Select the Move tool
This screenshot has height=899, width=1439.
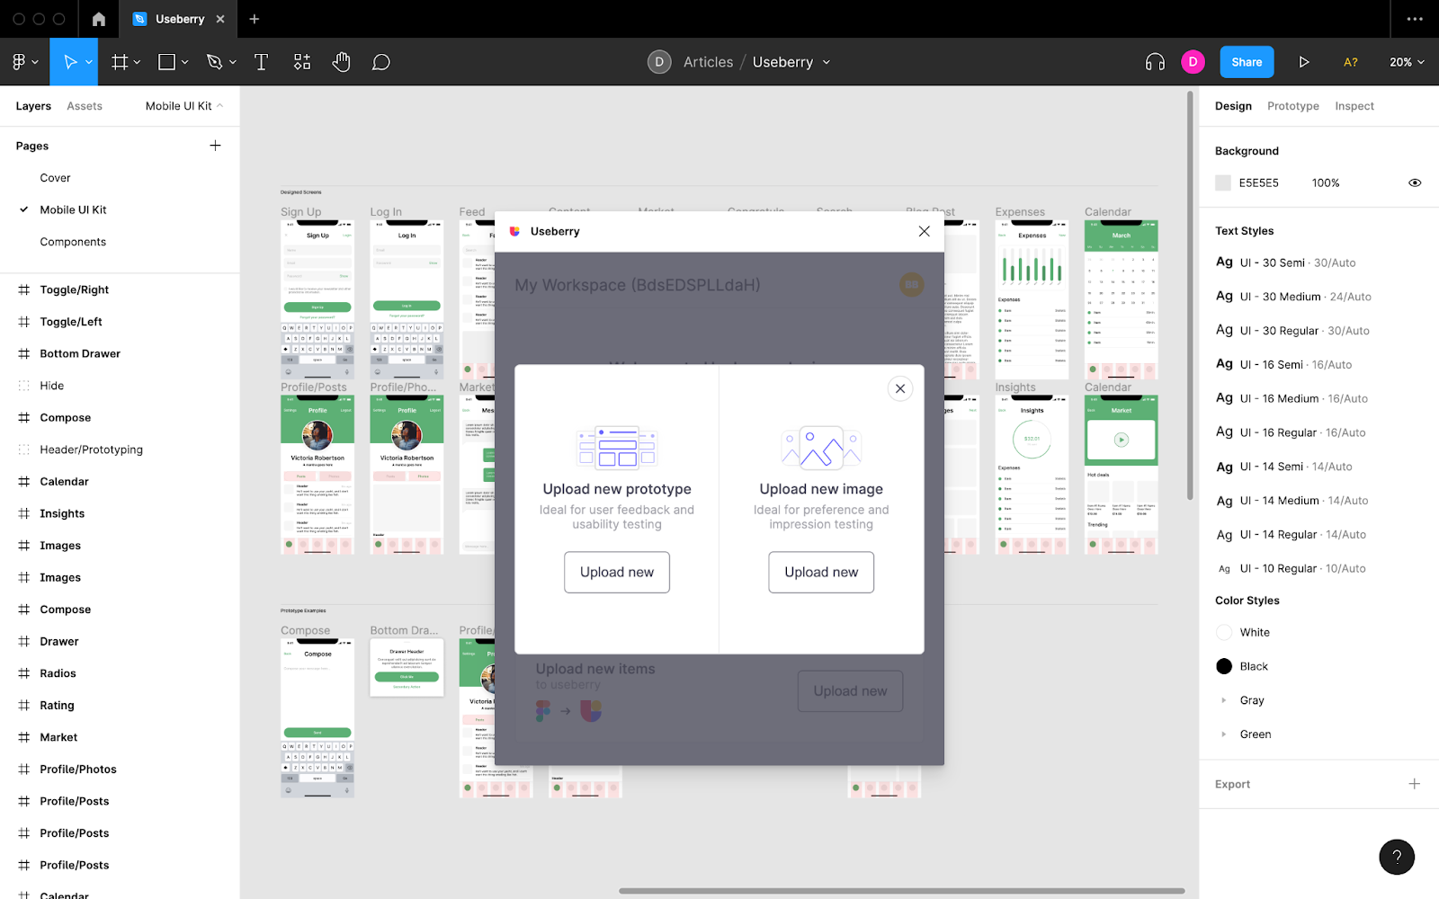pos(69,62)
